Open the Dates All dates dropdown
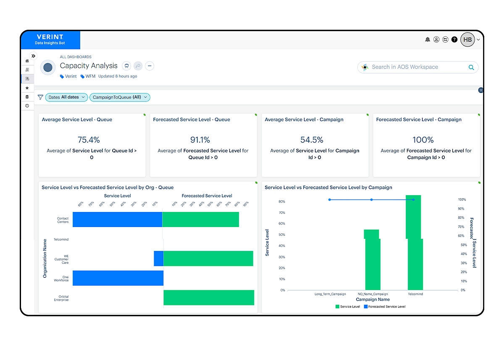Screen dimensions: 504x346 pyautogui.click(x=66, y=97)
